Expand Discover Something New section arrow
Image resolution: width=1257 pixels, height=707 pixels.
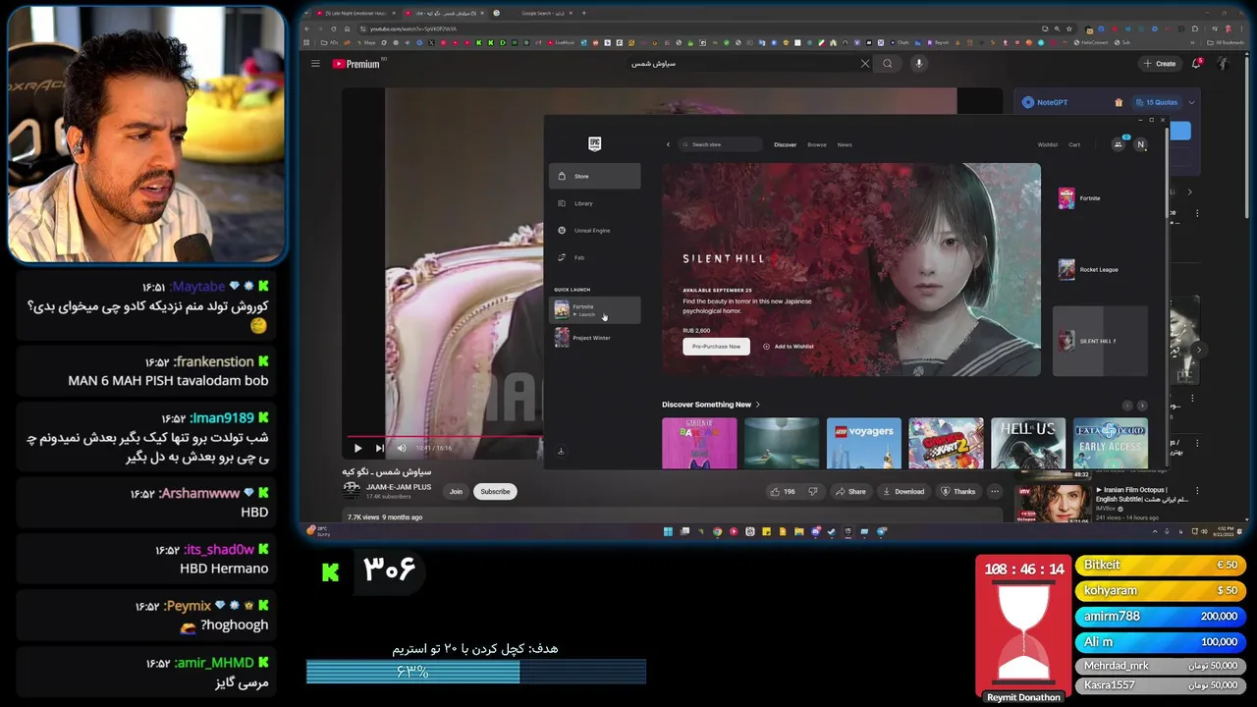pyautogui.click(x=758, y=405)
